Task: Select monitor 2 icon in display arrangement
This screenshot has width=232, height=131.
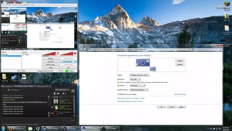Action: coord(153,69)
